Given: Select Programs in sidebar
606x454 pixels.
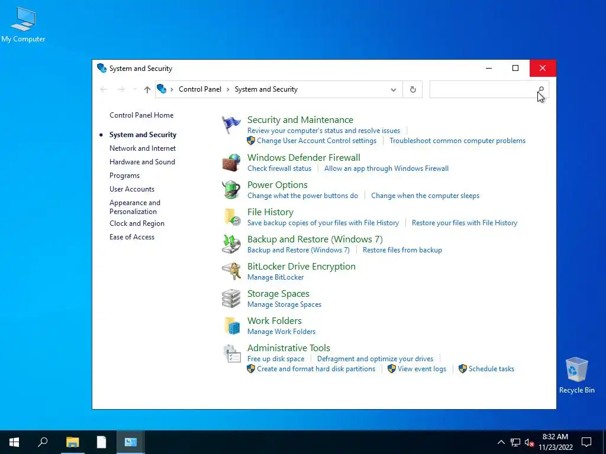Looking at the screenshot, I should pos(124,176).
